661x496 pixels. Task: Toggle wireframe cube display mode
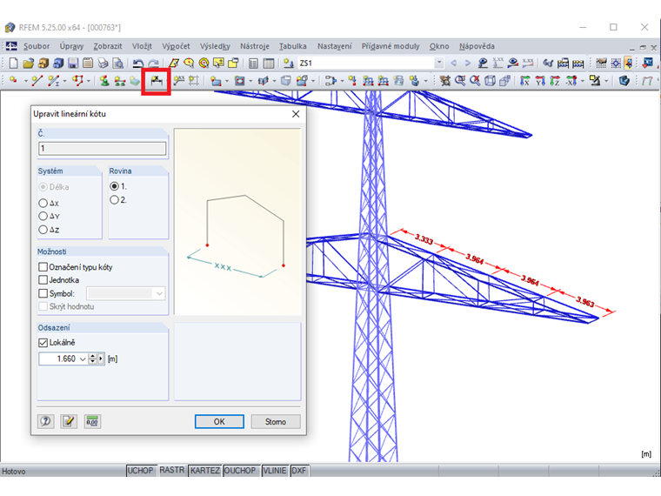[490, 80]
